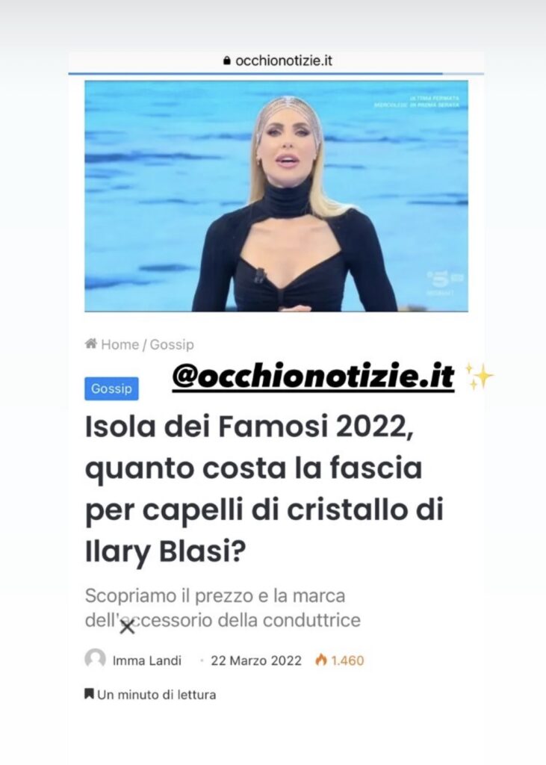Screen dimensions: 546x765
Task: Click the 22 Marzo 2022 date
Action: [x=256, y=660]
